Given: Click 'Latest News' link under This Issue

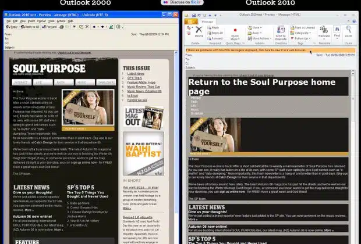Looking at the screenshot, I should tap(136, 74).
